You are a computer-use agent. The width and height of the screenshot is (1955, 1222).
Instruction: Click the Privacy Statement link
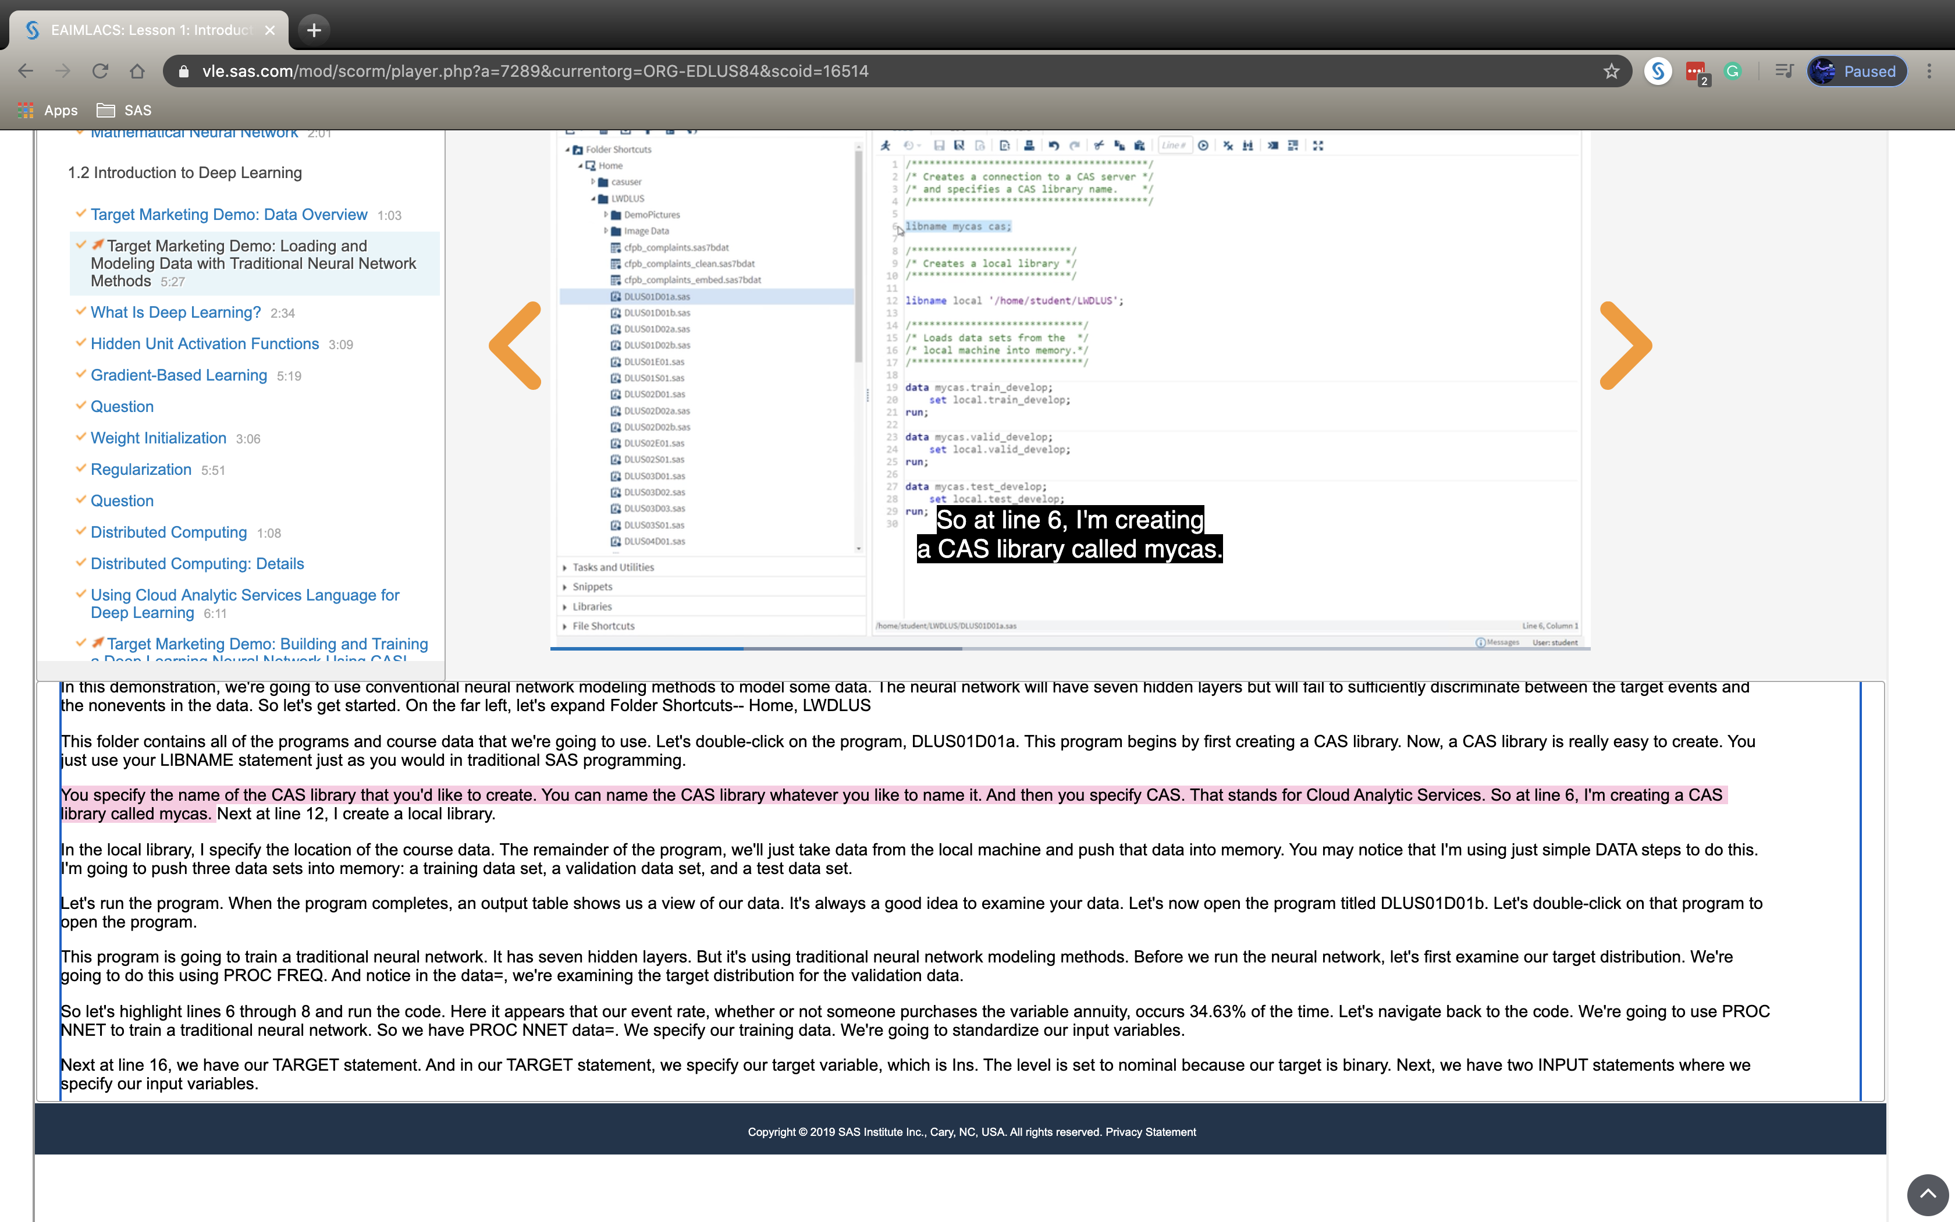[1150, 1131]
